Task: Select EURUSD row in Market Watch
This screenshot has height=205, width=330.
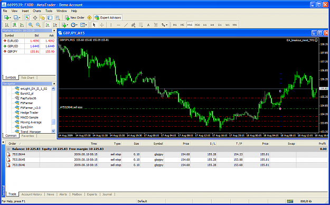Action: click(x=29, y=41)
